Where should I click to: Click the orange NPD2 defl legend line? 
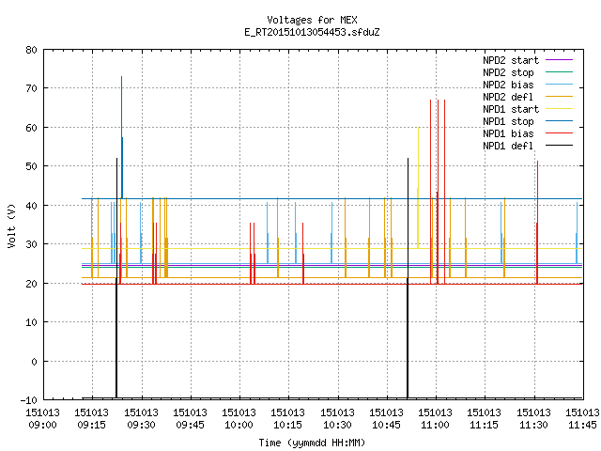[560, 96]
